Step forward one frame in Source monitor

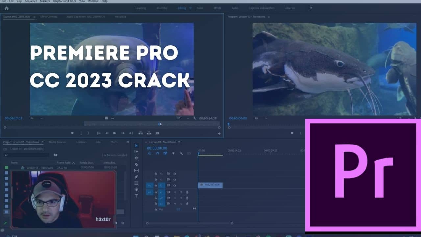tap(123, 133)
